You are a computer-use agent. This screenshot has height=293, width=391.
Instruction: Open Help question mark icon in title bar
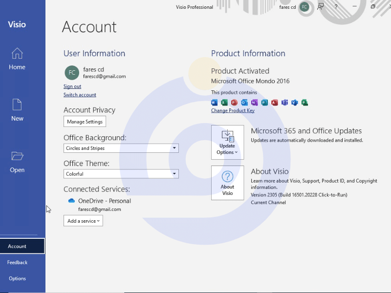(336, 7)
